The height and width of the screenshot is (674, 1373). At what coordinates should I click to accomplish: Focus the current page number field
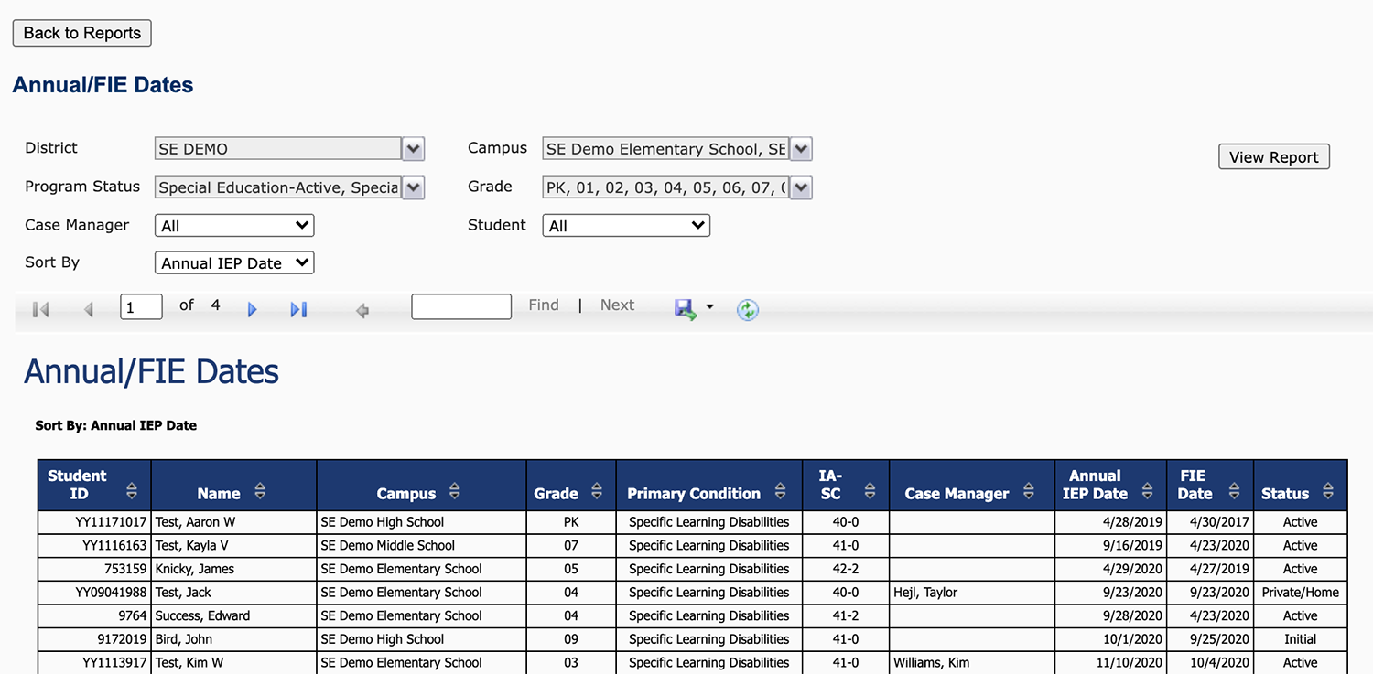141,306
